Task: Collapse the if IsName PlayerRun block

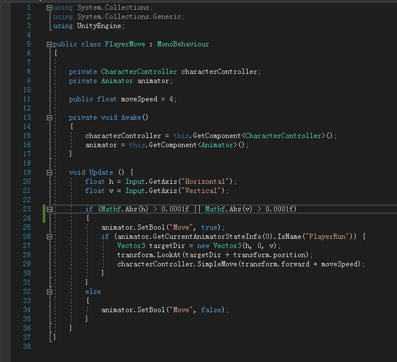Action: click(49, 237)
